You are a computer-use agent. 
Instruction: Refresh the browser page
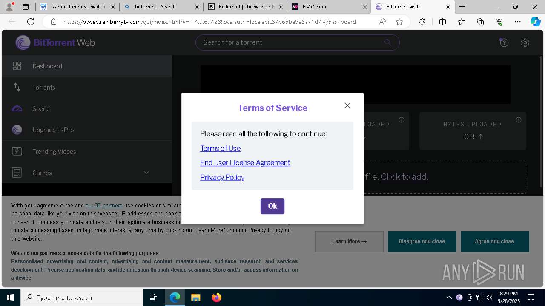coord(30,22)
